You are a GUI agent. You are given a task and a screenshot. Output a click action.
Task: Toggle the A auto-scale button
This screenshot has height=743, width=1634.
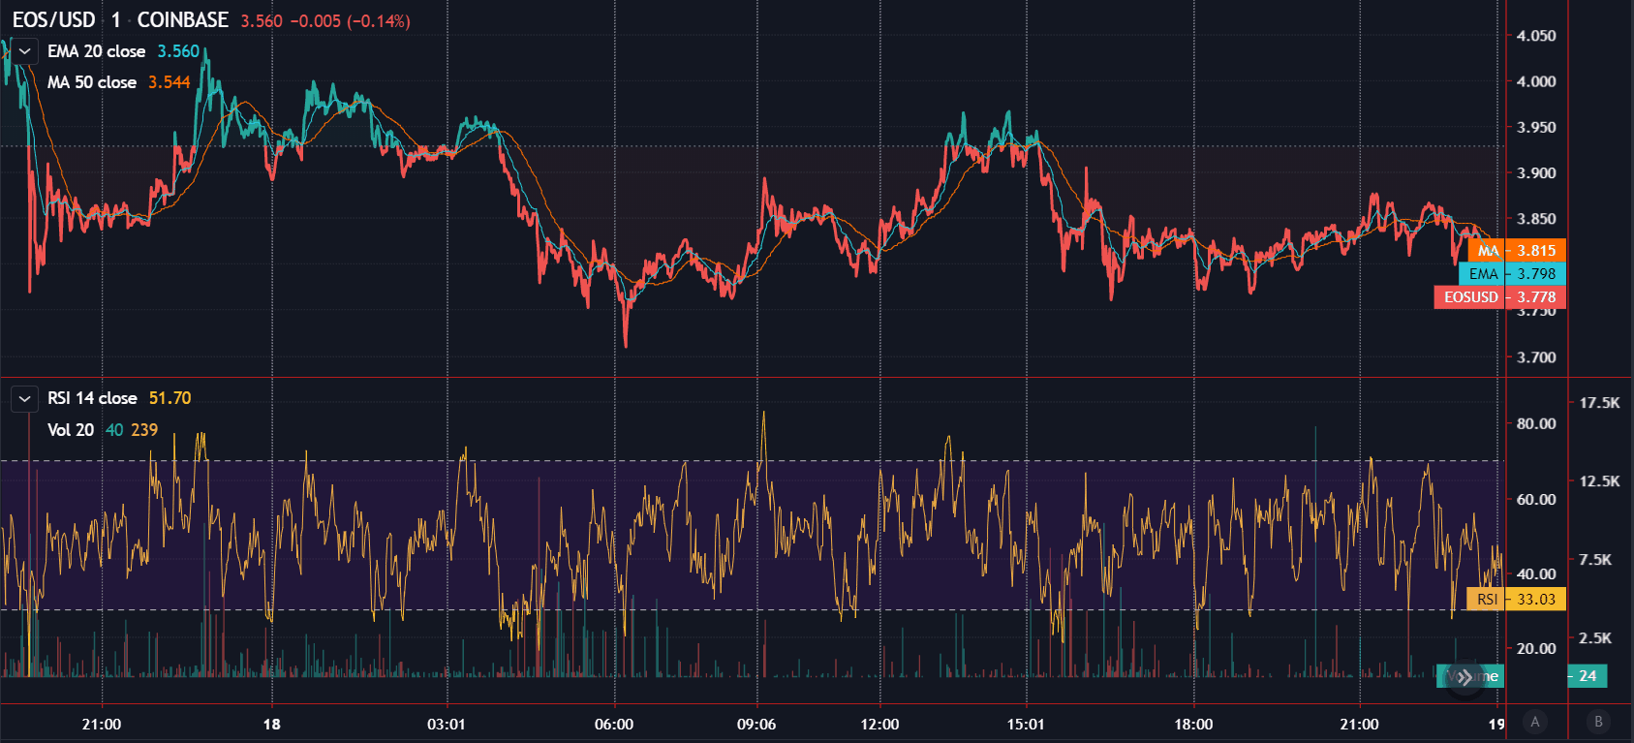[1535, 722]
